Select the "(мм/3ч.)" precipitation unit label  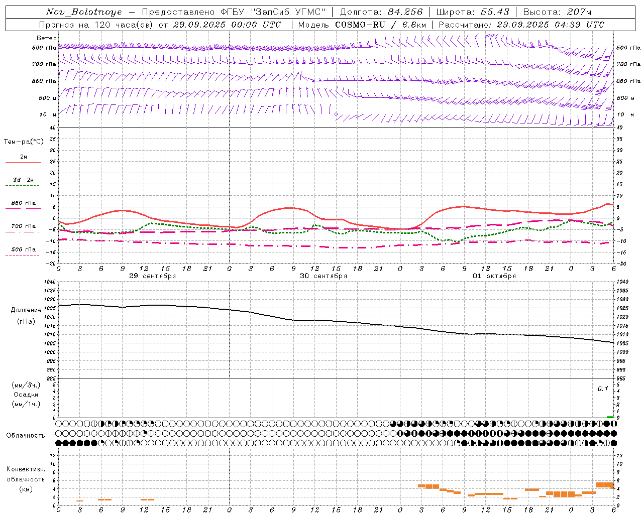coord(26,385)
